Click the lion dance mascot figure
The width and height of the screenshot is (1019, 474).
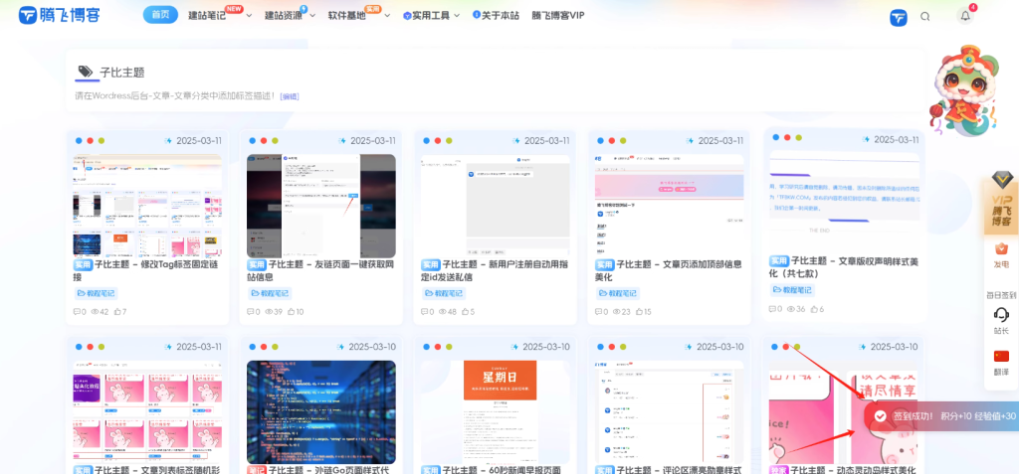(x=965, y=90)
